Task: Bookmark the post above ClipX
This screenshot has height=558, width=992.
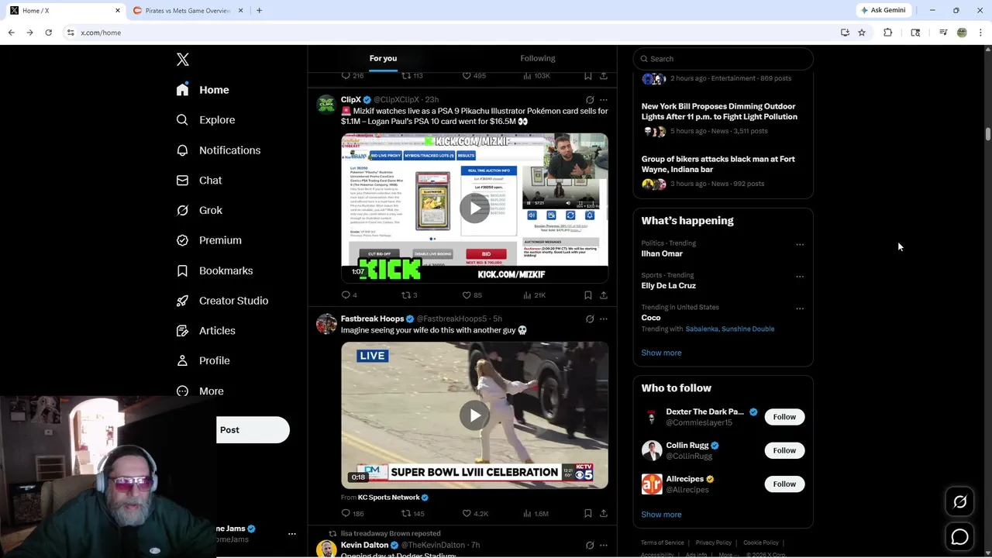Action: (588, 76)
